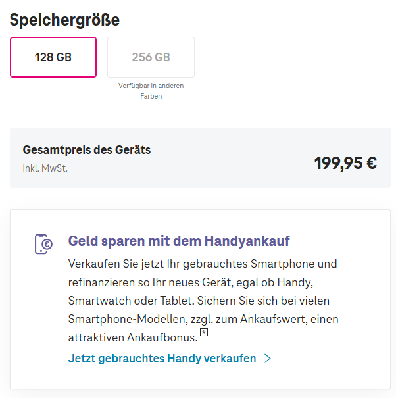Click the arrow next to Handy verkaufen
The width and height of the screenshot is (396, 398).
pyautogui.click(x=267, y=359)
